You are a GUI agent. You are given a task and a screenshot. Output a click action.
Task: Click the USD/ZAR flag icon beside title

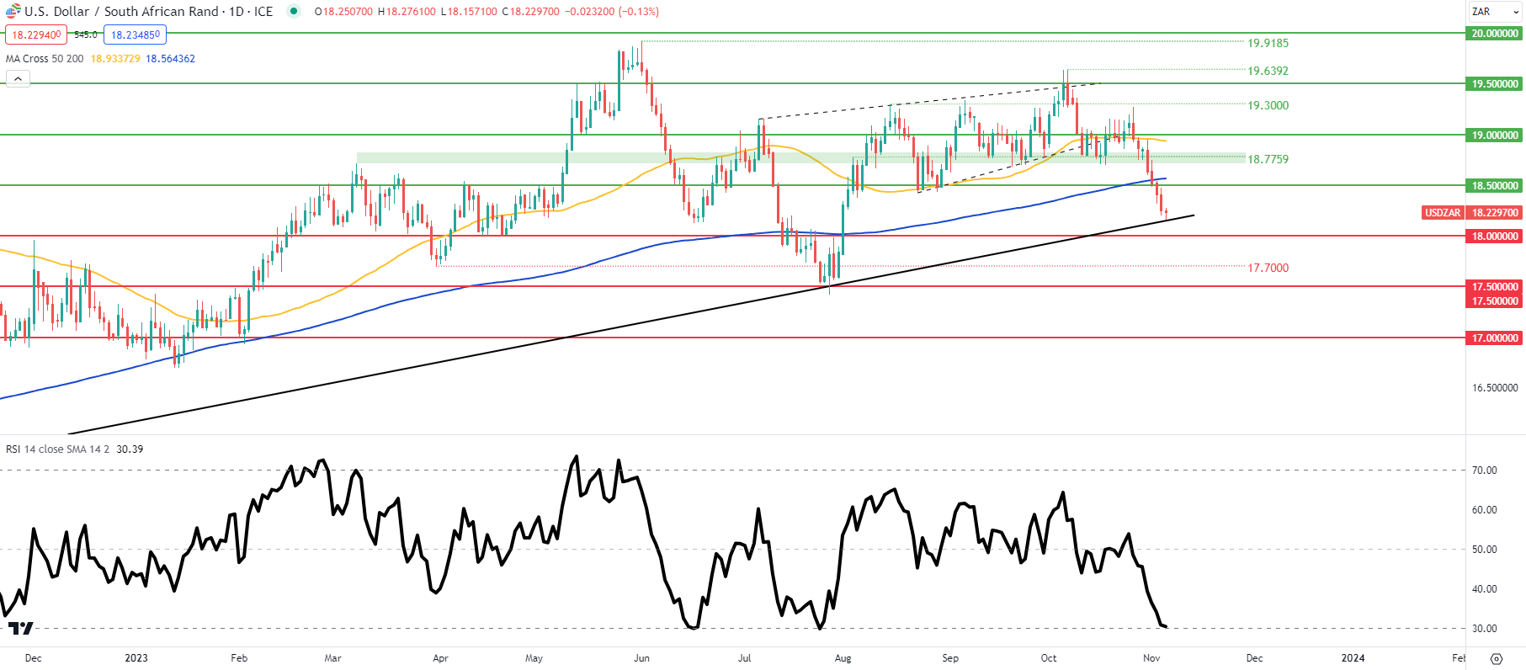click(13, 12)
